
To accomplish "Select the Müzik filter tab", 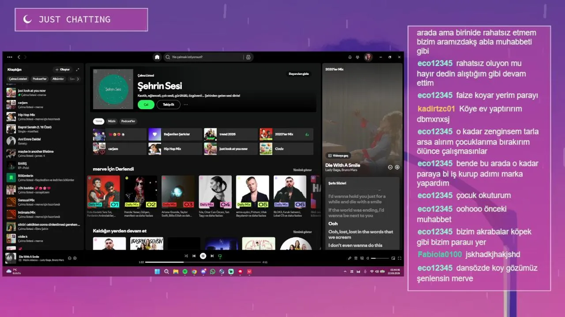I will tap(112, 121).
